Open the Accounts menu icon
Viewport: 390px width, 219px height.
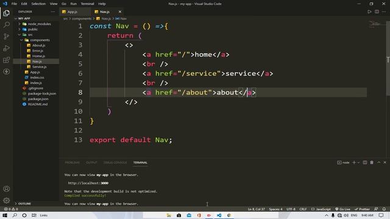pyautogui.click(x=7, y=189)
